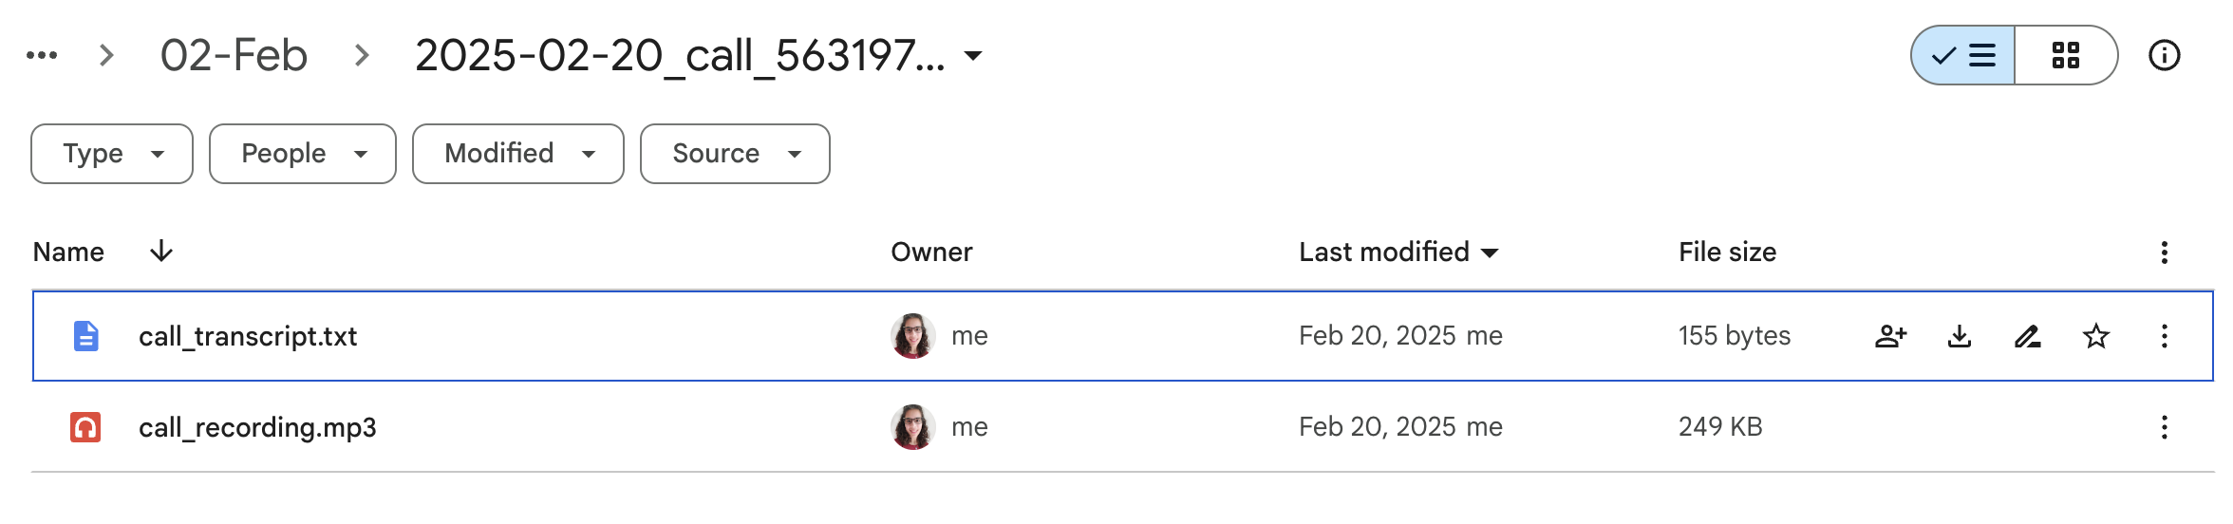Switch to grid layout view
The image size is (2233, 524).
point(2066,55)
